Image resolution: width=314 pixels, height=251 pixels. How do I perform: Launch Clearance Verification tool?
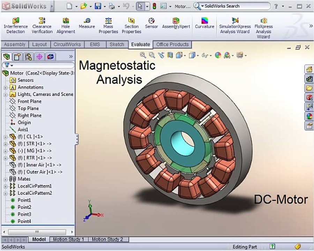click(42, 25)
